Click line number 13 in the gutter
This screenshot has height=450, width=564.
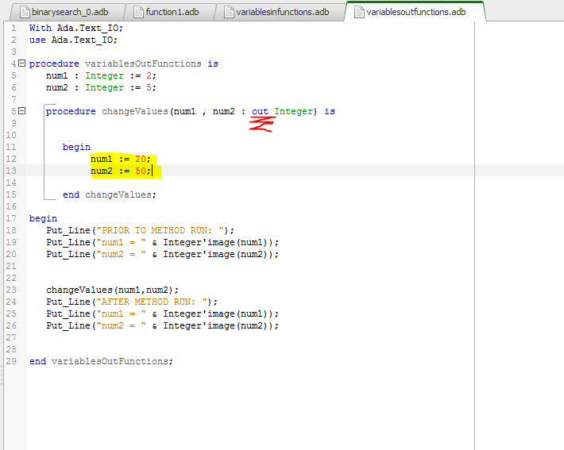click(x=11, y=171)
